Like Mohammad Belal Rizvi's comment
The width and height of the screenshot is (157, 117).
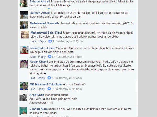(x=33, y=41)
